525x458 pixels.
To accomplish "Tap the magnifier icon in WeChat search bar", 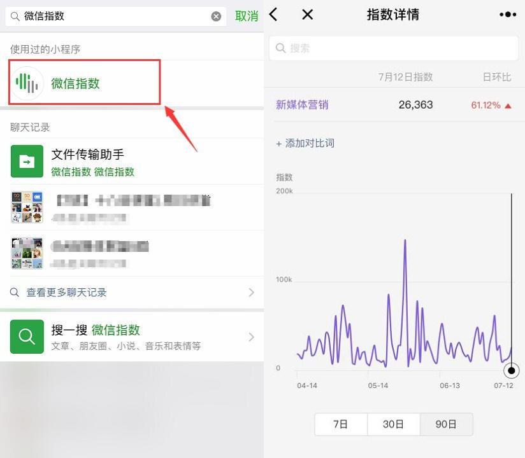I will [x=15, y=16].
